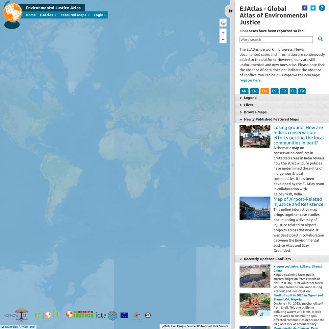Click the ICTA logo
This screenshot has width=329, height=329.
107,315
